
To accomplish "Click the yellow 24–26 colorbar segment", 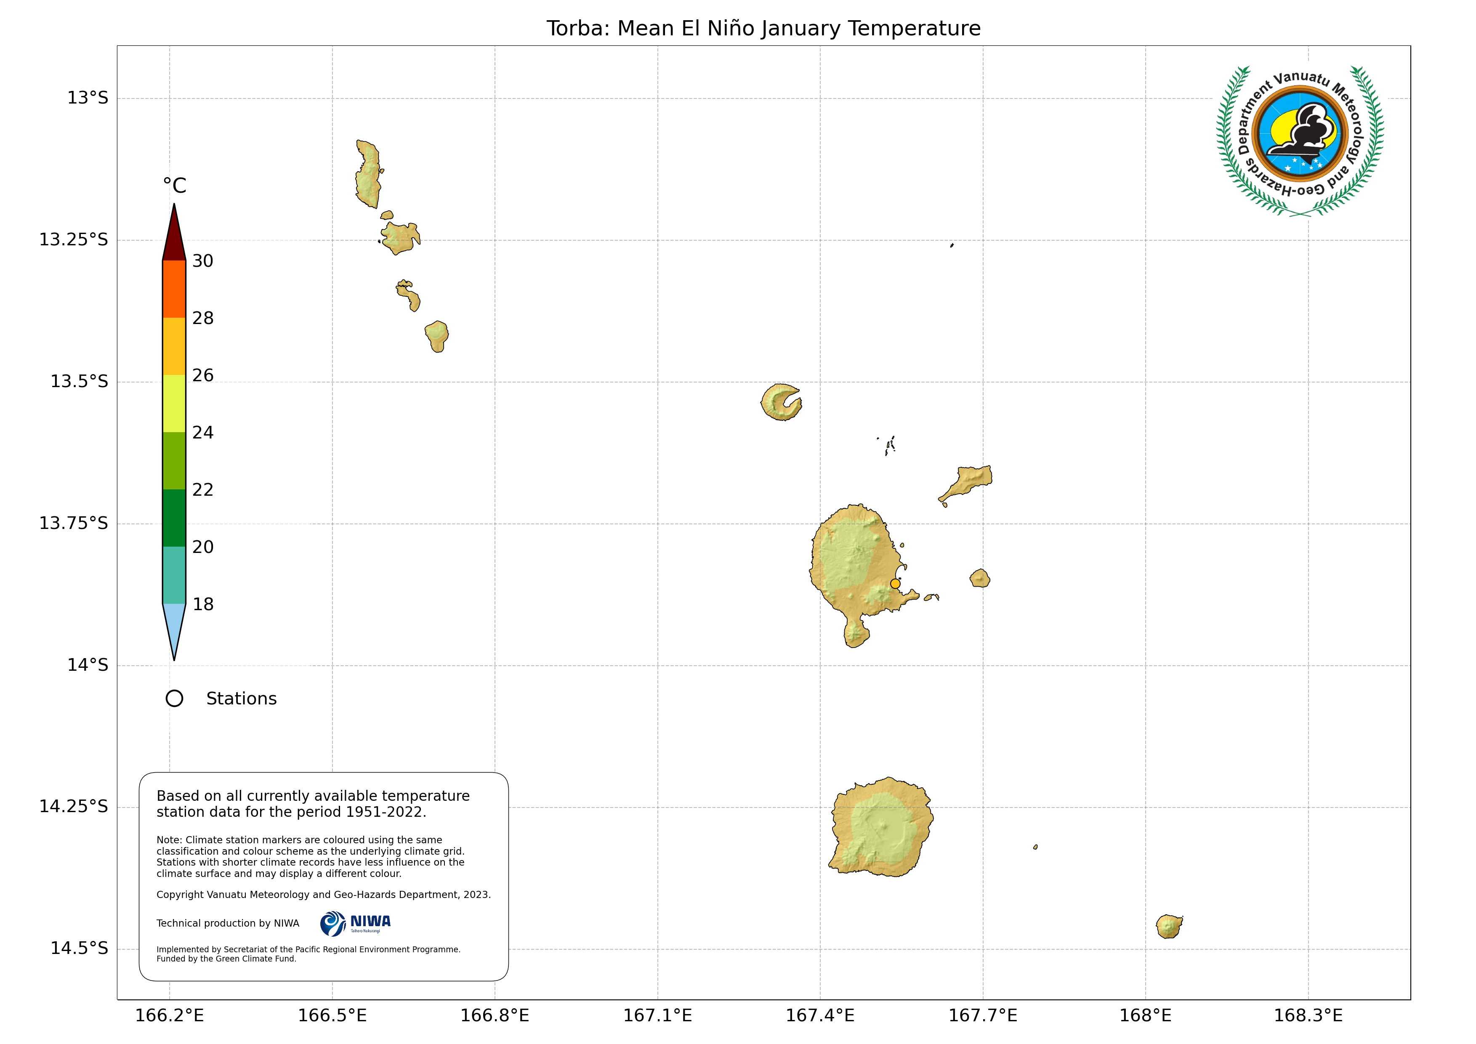I will click(x=174, y=403).
